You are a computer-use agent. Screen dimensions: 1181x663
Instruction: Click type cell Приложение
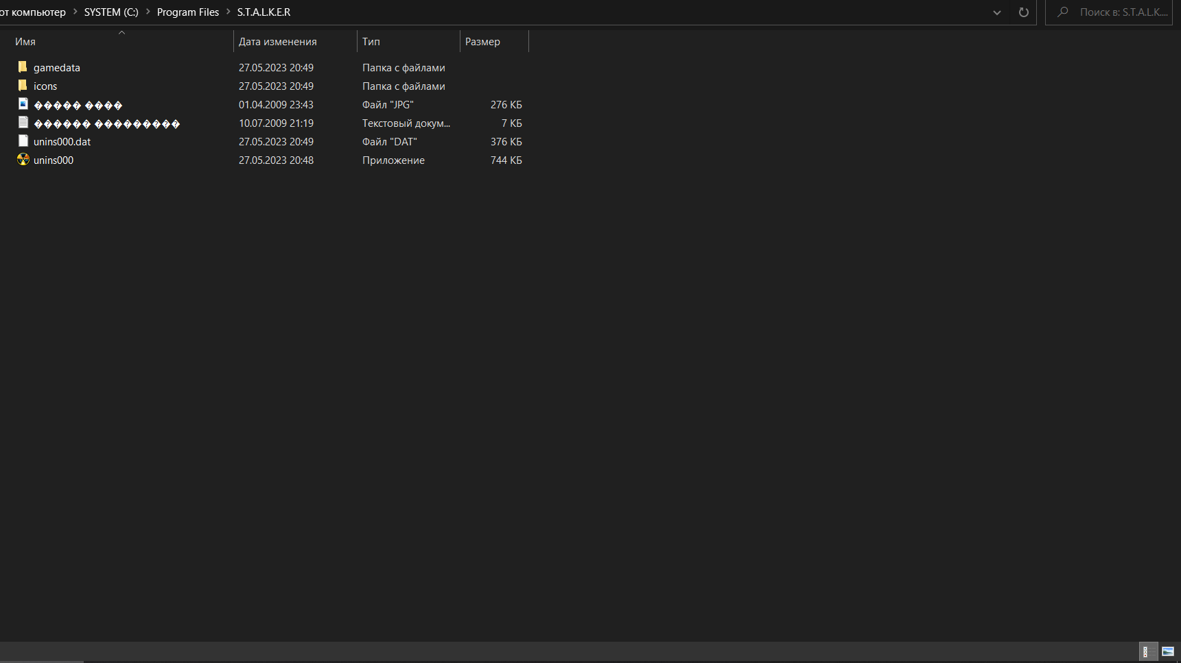(x=393, y=160)
